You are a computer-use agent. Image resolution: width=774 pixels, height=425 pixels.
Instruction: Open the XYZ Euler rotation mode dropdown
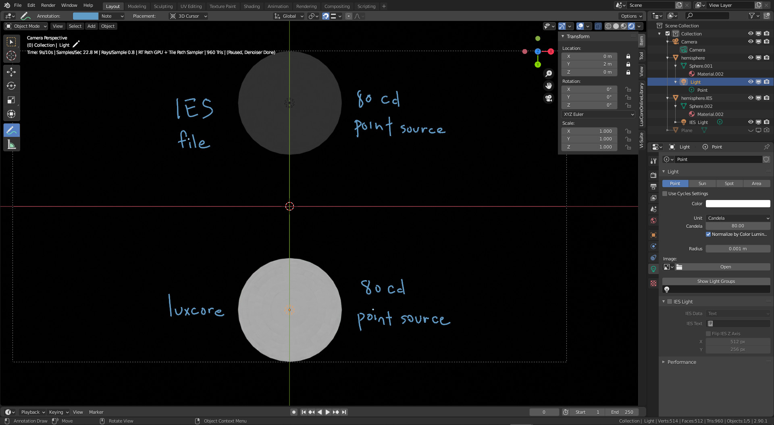coord(598,114)
